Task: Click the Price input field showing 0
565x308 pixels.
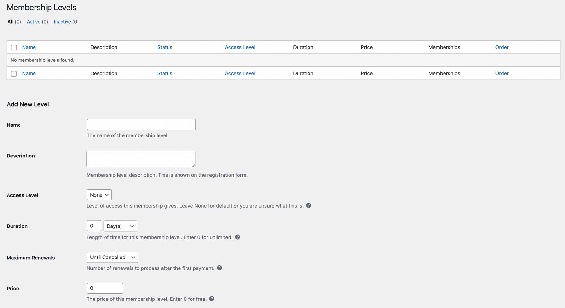Action: [x=105, y=288]
